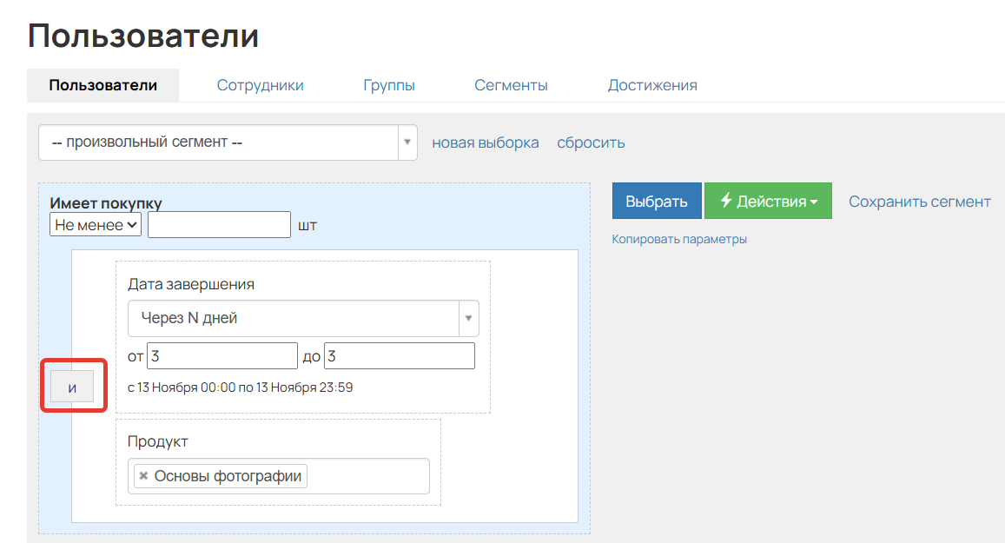Screen dimensions: 1005x543
Task: Click the от date range input field
Action: [221, 355]
